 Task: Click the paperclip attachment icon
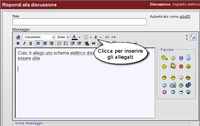point(96,37)
